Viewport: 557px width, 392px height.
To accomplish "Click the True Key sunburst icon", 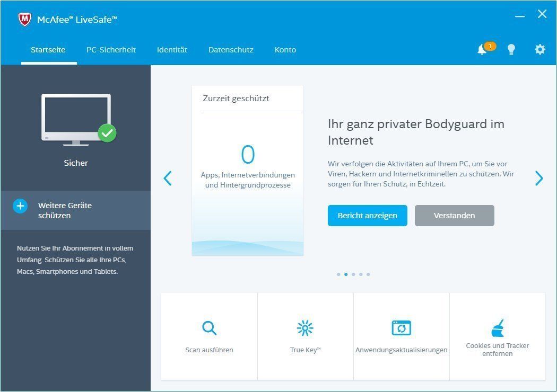I will (305, 328).
